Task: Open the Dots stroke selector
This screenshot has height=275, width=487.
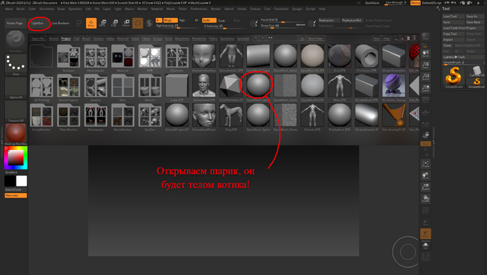Action: 15,65
